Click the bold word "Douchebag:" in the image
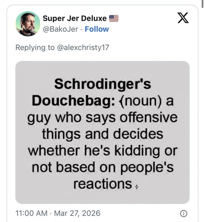205x222 pixels. point(72,101)
